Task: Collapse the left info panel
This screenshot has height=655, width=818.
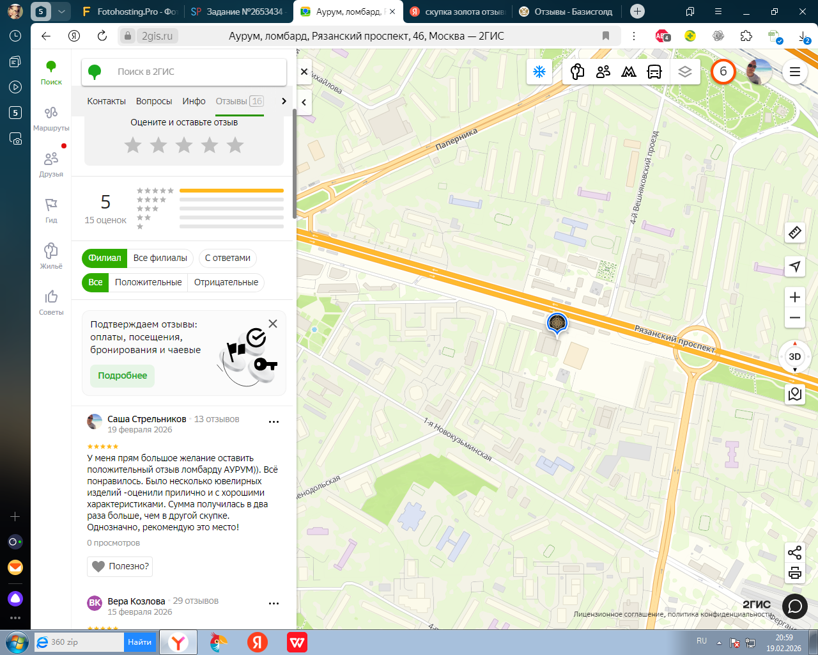Action: [x=304, y=102]
